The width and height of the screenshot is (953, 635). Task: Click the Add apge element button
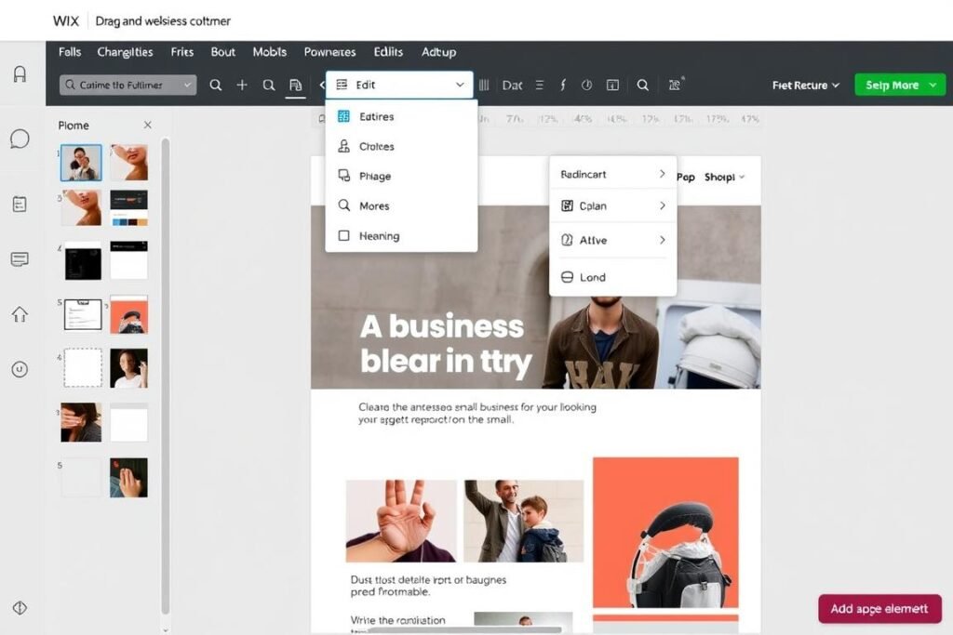click(x=879, y=608)
